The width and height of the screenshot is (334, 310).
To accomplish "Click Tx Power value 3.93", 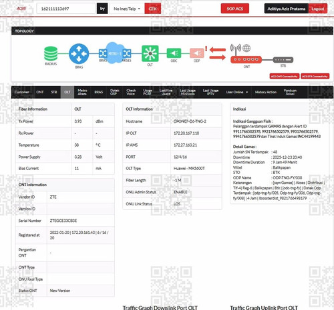I will [78, 121].
